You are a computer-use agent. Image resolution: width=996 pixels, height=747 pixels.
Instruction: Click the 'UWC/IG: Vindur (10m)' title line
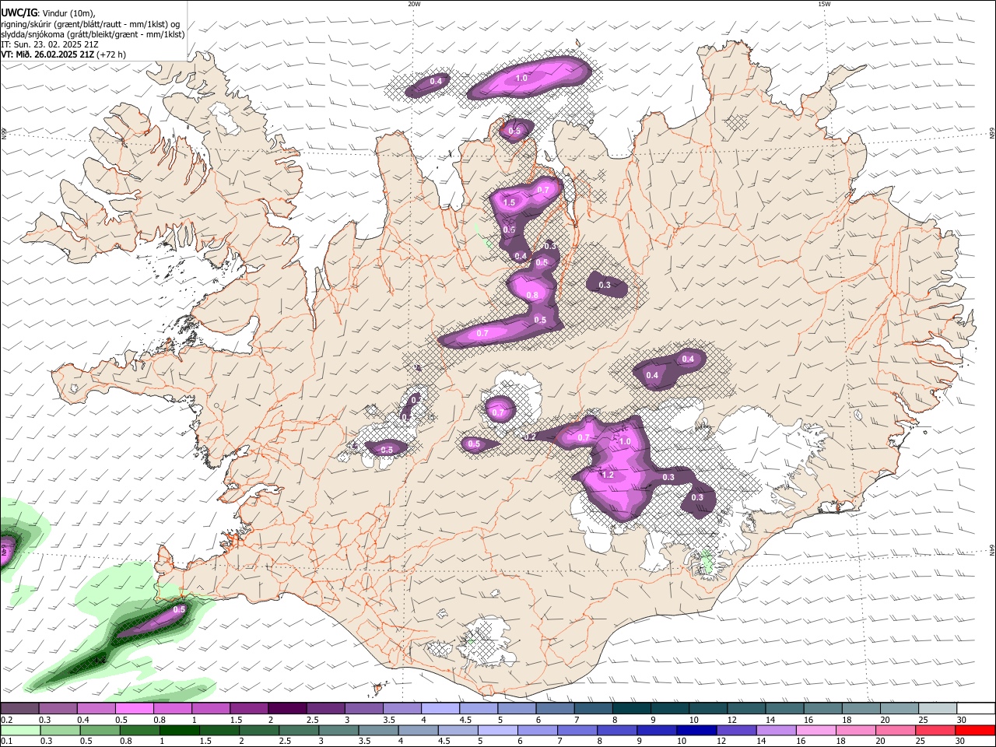[47, 13]
